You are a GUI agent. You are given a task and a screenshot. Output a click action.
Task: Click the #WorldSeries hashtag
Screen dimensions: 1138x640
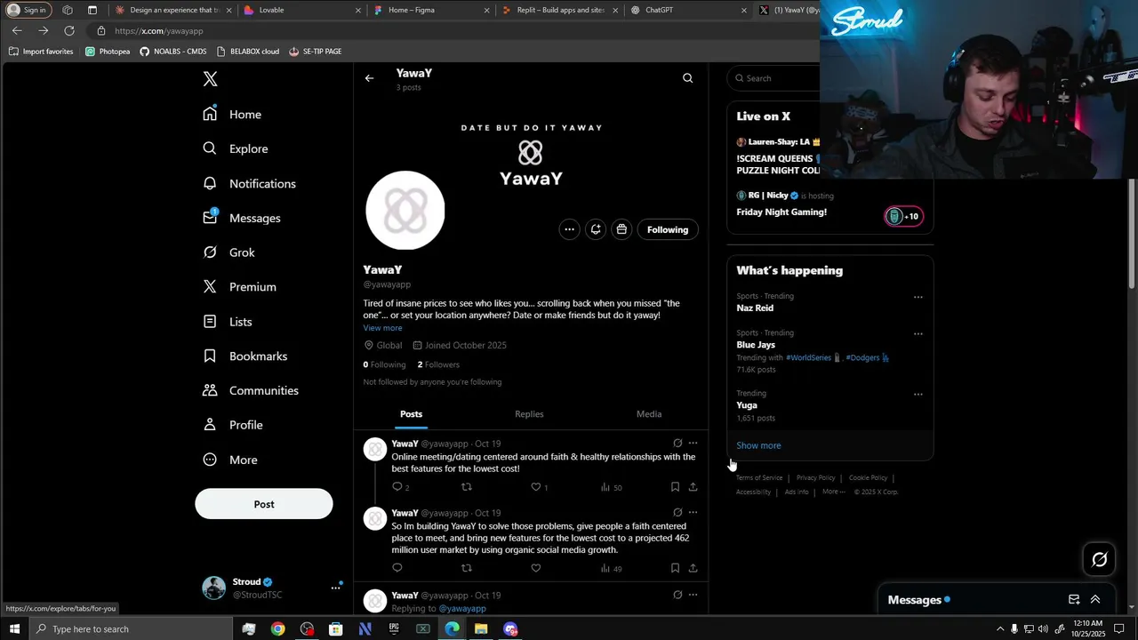pos(808,357)
